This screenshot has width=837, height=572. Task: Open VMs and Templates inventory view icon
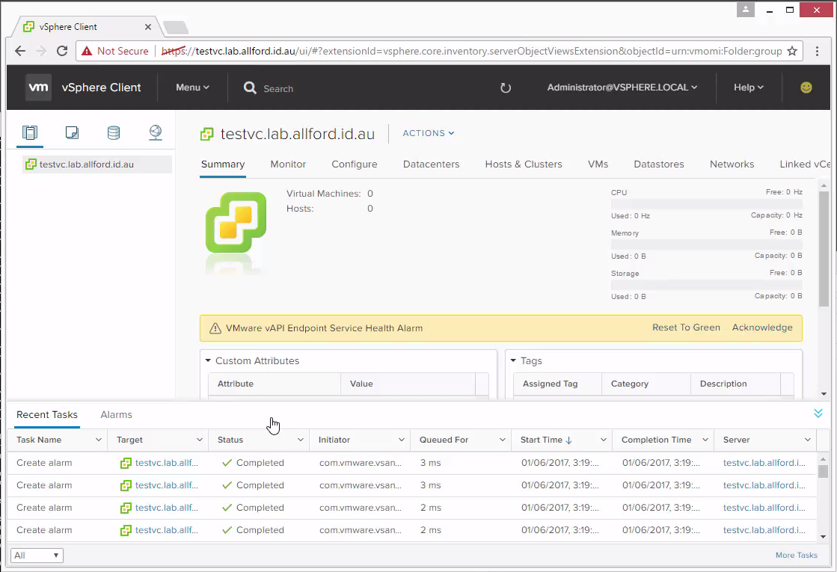pos(72,132)
